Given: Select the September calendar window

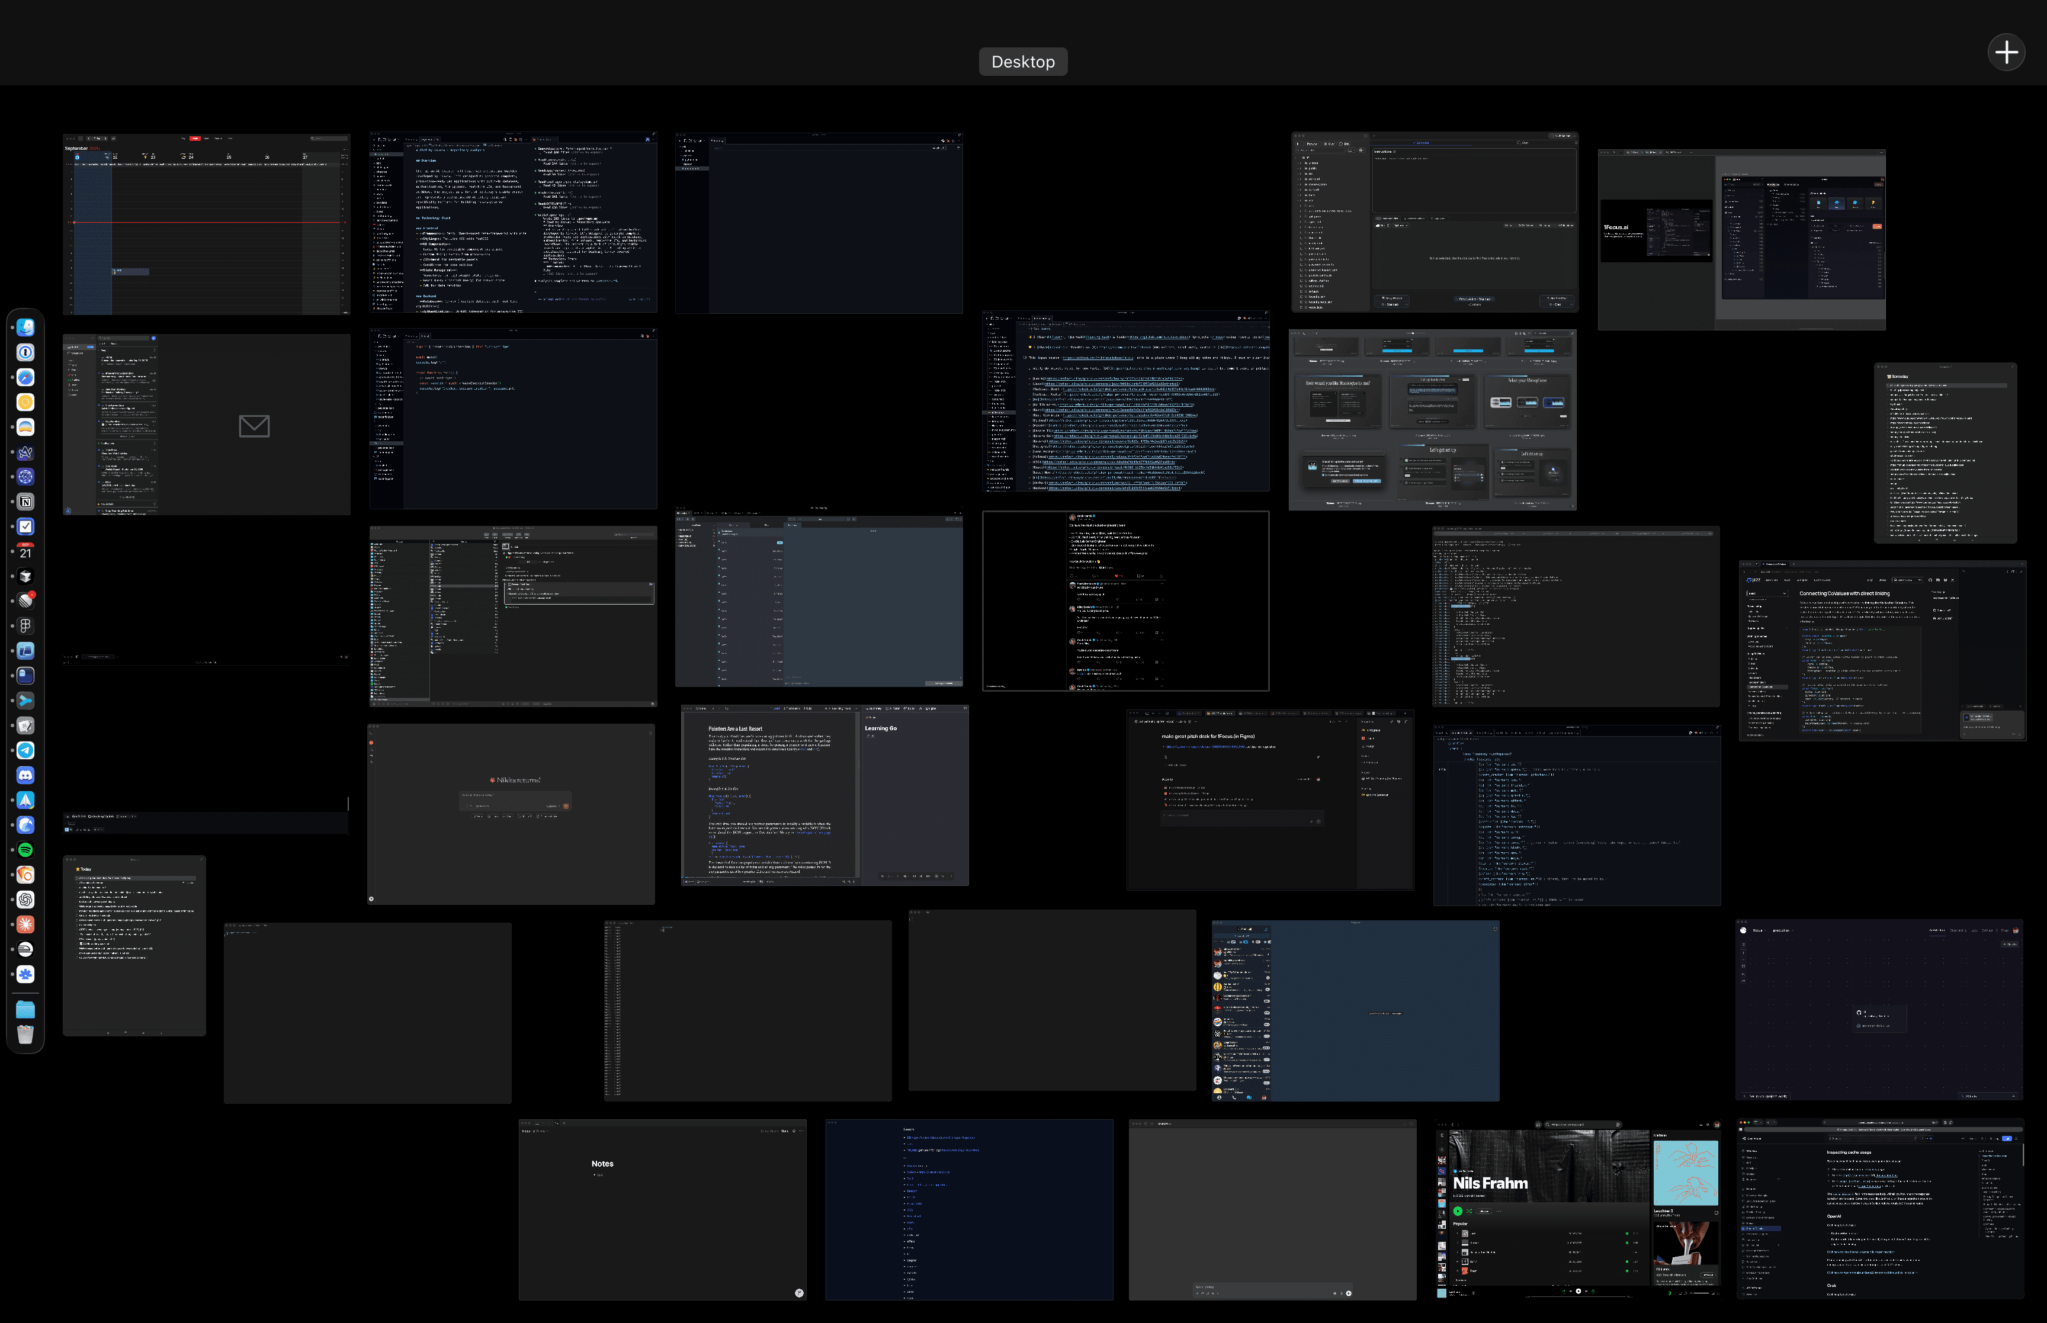Looking at the screenshot, I should (206, 223).
